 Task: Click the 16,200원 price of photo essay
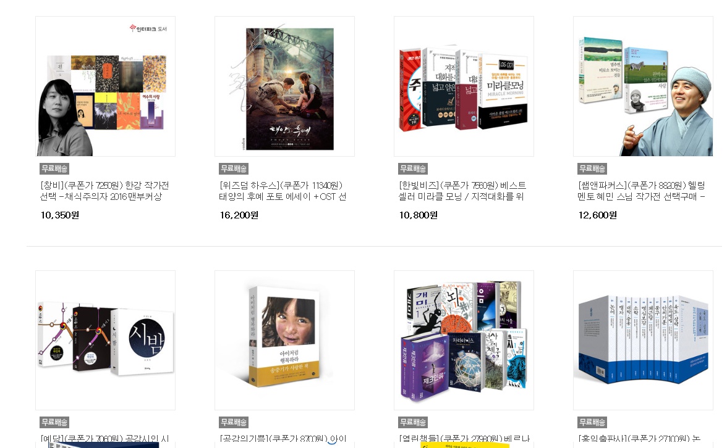coord(239,215)
